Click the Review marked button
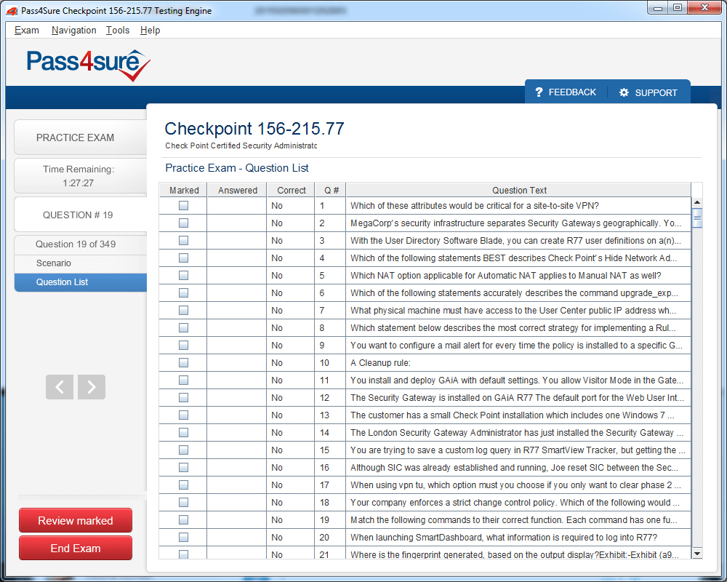Screen dimensions: 727x582 76,521
